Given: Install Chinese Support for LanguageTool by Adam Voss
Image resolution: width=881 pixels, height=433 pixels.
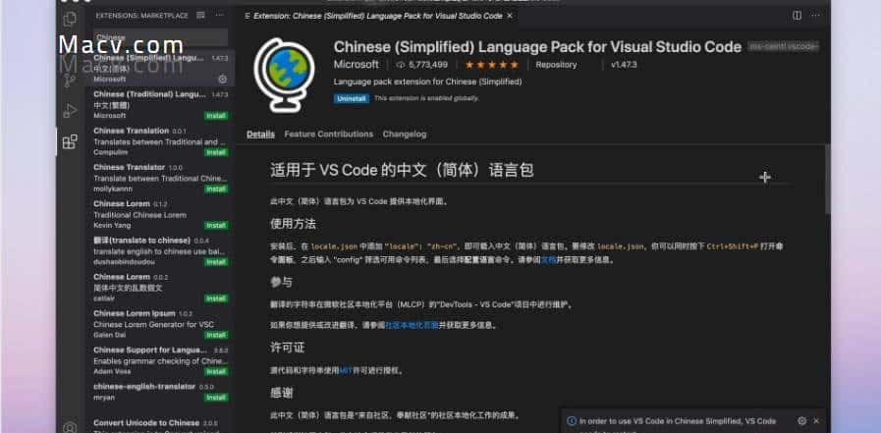Looking at the screenshot, I should click(216, 371).
